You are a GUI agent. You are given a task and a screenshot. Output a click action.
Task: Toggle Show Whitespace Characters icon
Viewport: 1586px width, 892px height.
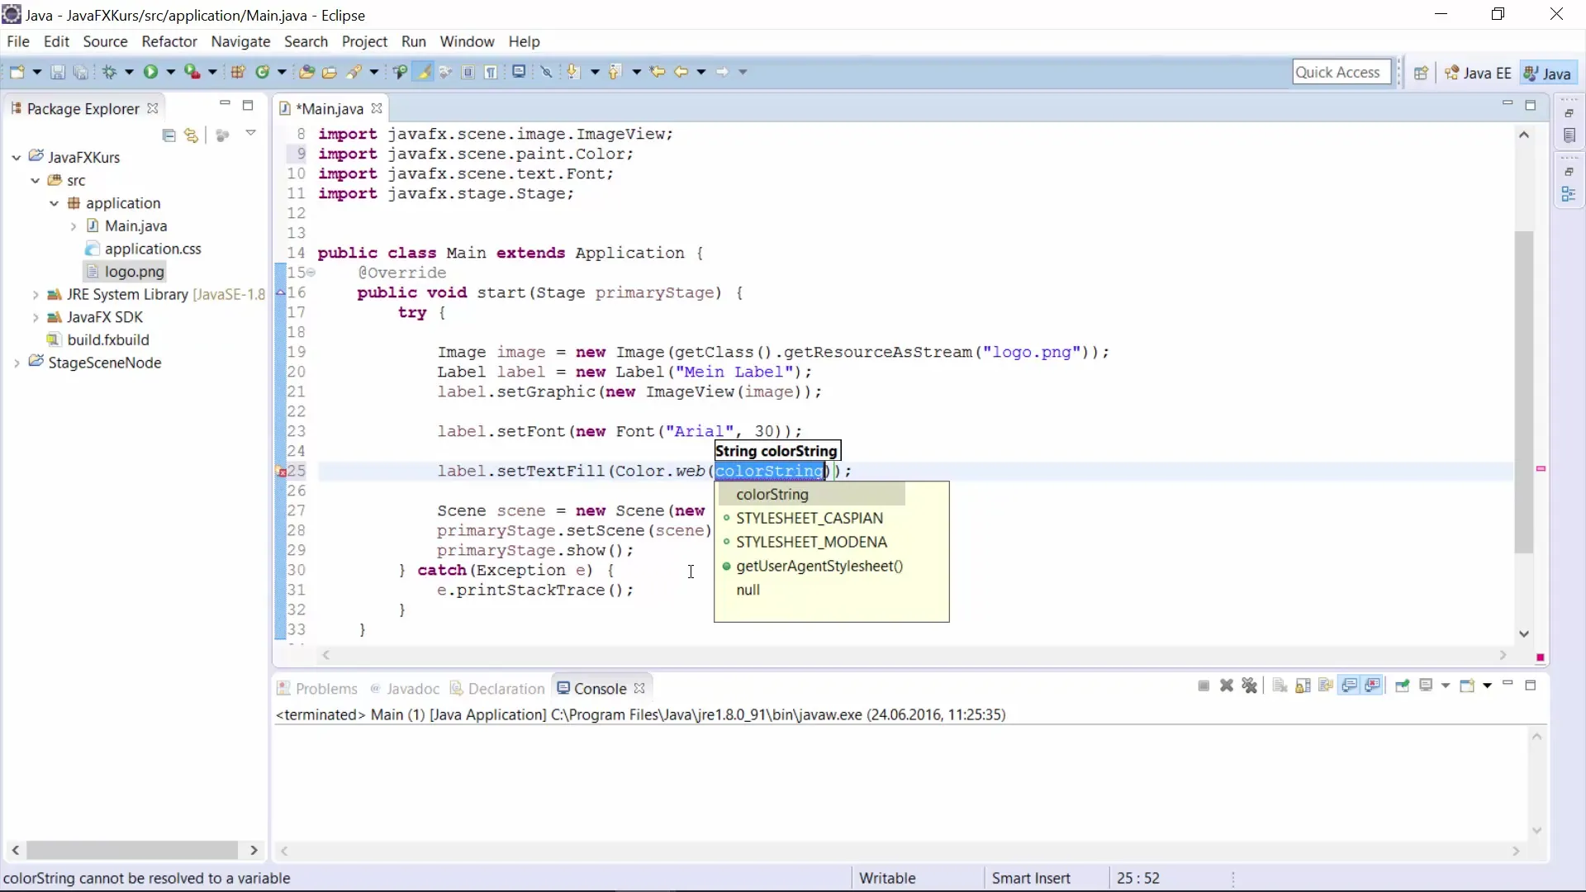[x=491, y=73]
